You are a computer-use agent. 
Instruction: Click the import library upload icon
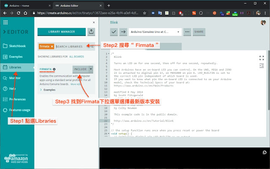[91, 32]
